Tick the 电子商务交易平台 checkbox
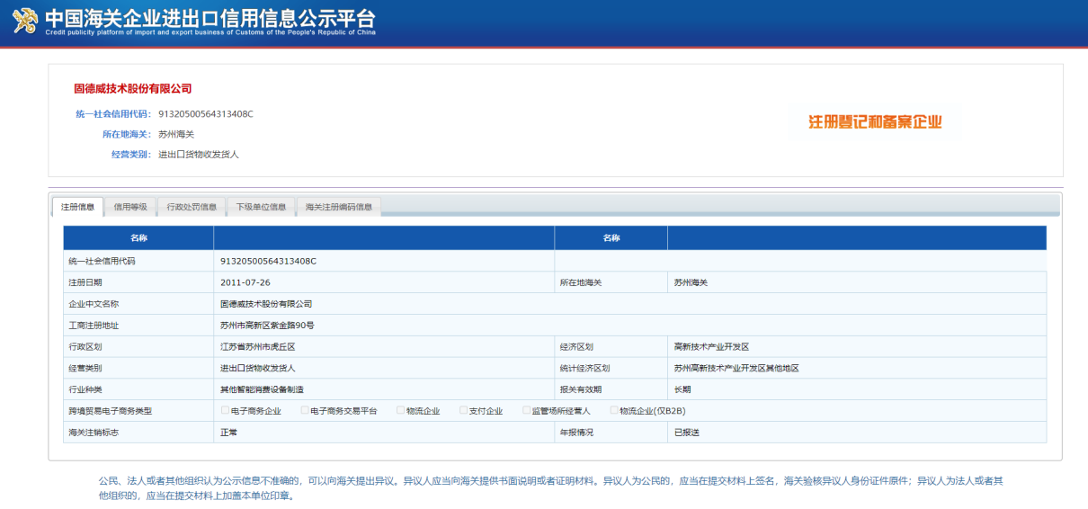 click(x=305, y=410)
